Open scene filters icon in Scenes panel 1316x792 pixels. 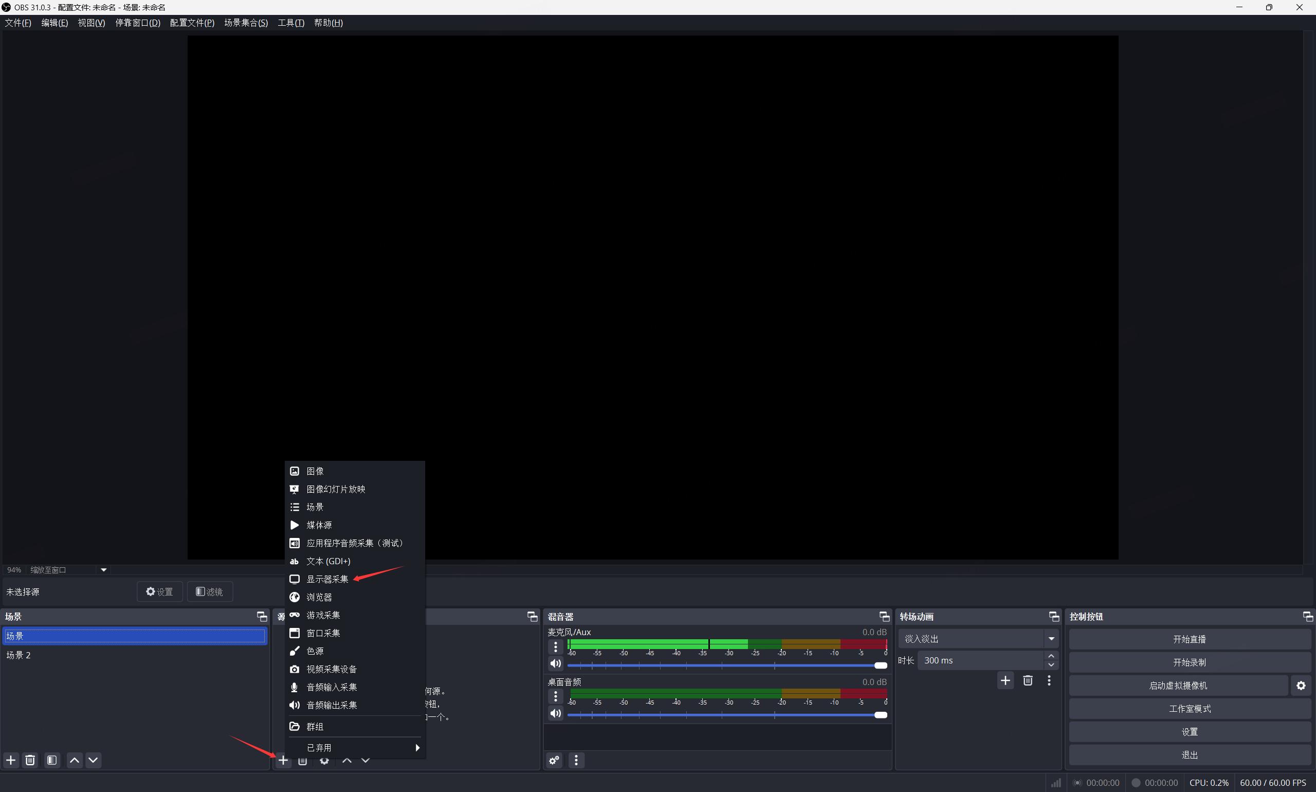pos(52,760)
